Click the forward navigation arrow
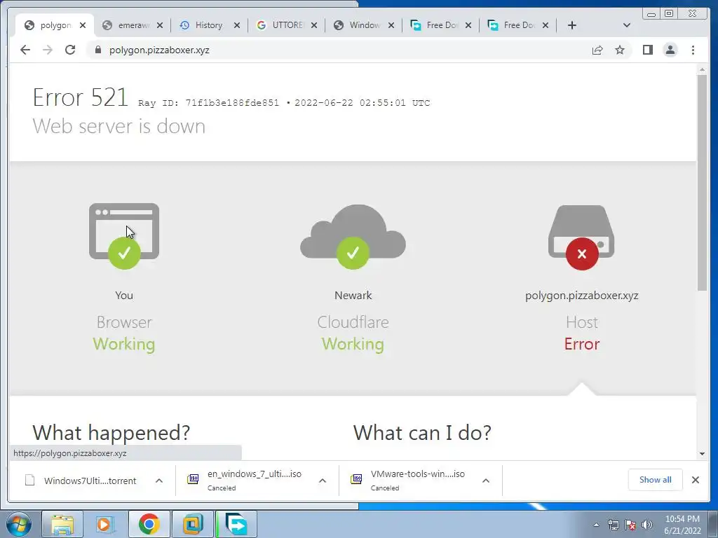The width and height of the screenshot is (718, 538). tap(48, 50)
